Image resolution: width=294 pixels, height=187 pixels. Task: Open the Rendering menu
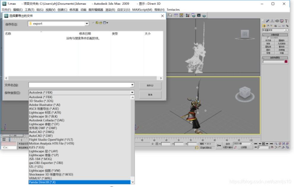(x=110, y=10)
